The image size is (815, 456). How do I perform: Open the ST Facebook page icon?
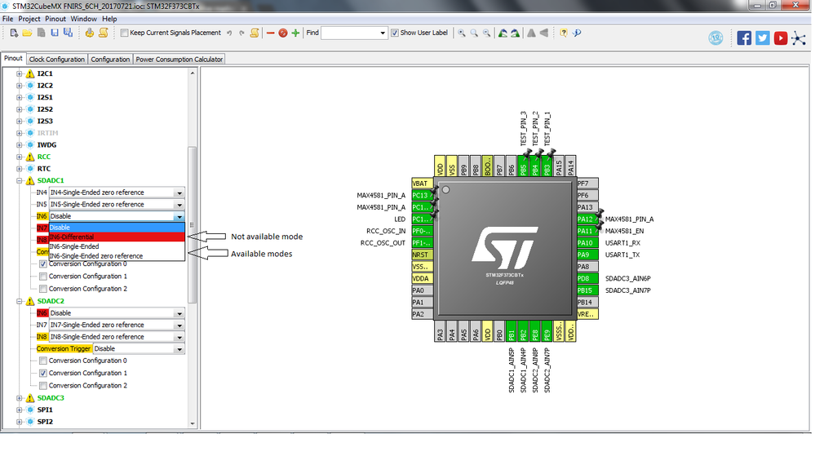click(x=744, y=38)
